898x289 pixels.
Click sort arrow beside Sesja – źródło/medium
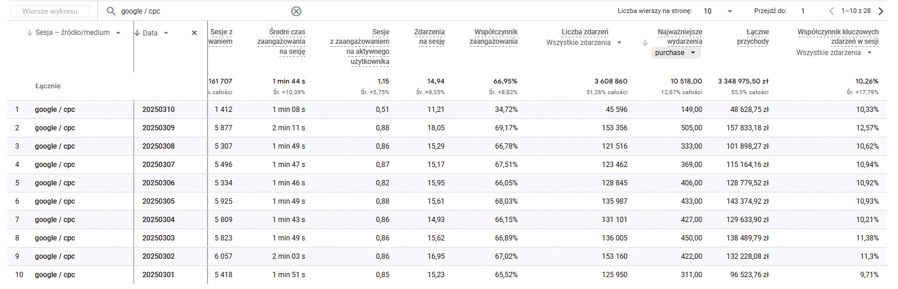tap(30, 33)
